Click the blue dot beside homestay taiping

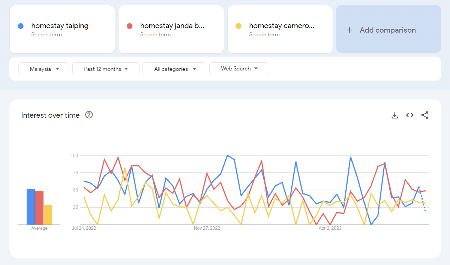21,26
